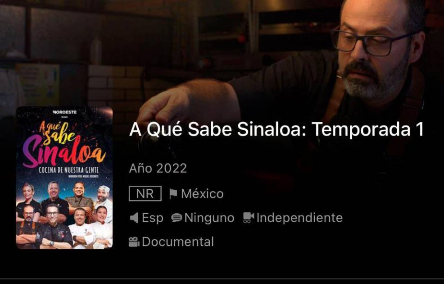
Task: Click the Noroeste logo on poster
Action: click(x=65, y=112)
